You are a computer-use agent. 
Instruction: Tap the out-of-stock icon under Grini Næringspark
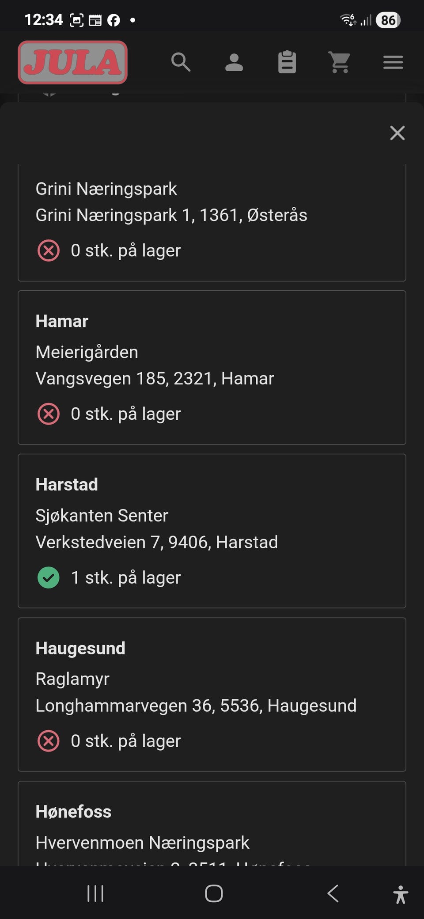click(x=49, y=251)
